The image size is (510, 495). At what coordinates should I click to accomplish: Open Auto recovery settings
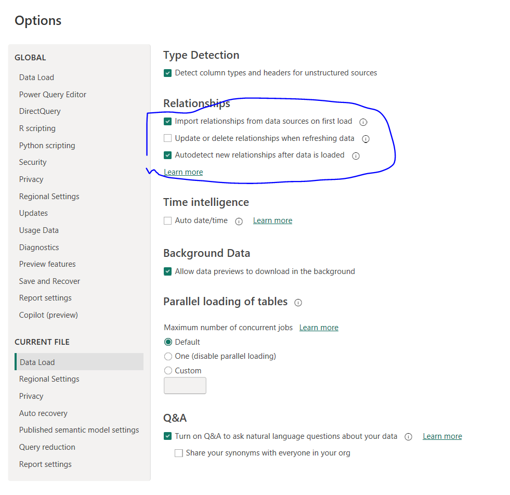click(43, 413)
